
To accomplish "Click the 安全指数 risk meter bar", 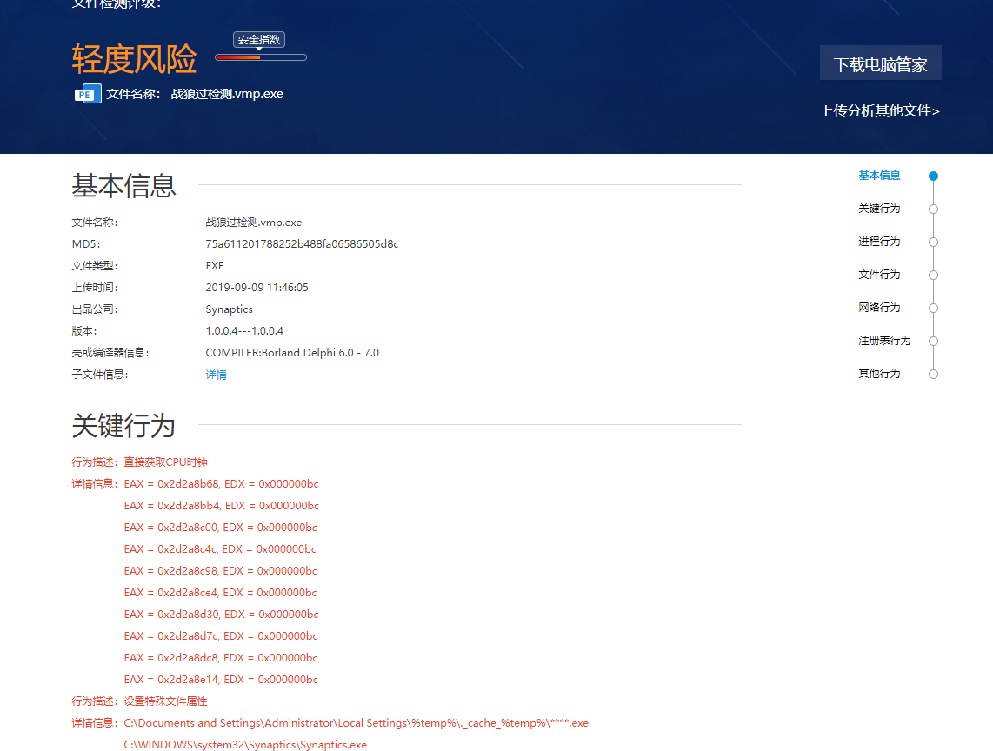I will click(261, 57).
